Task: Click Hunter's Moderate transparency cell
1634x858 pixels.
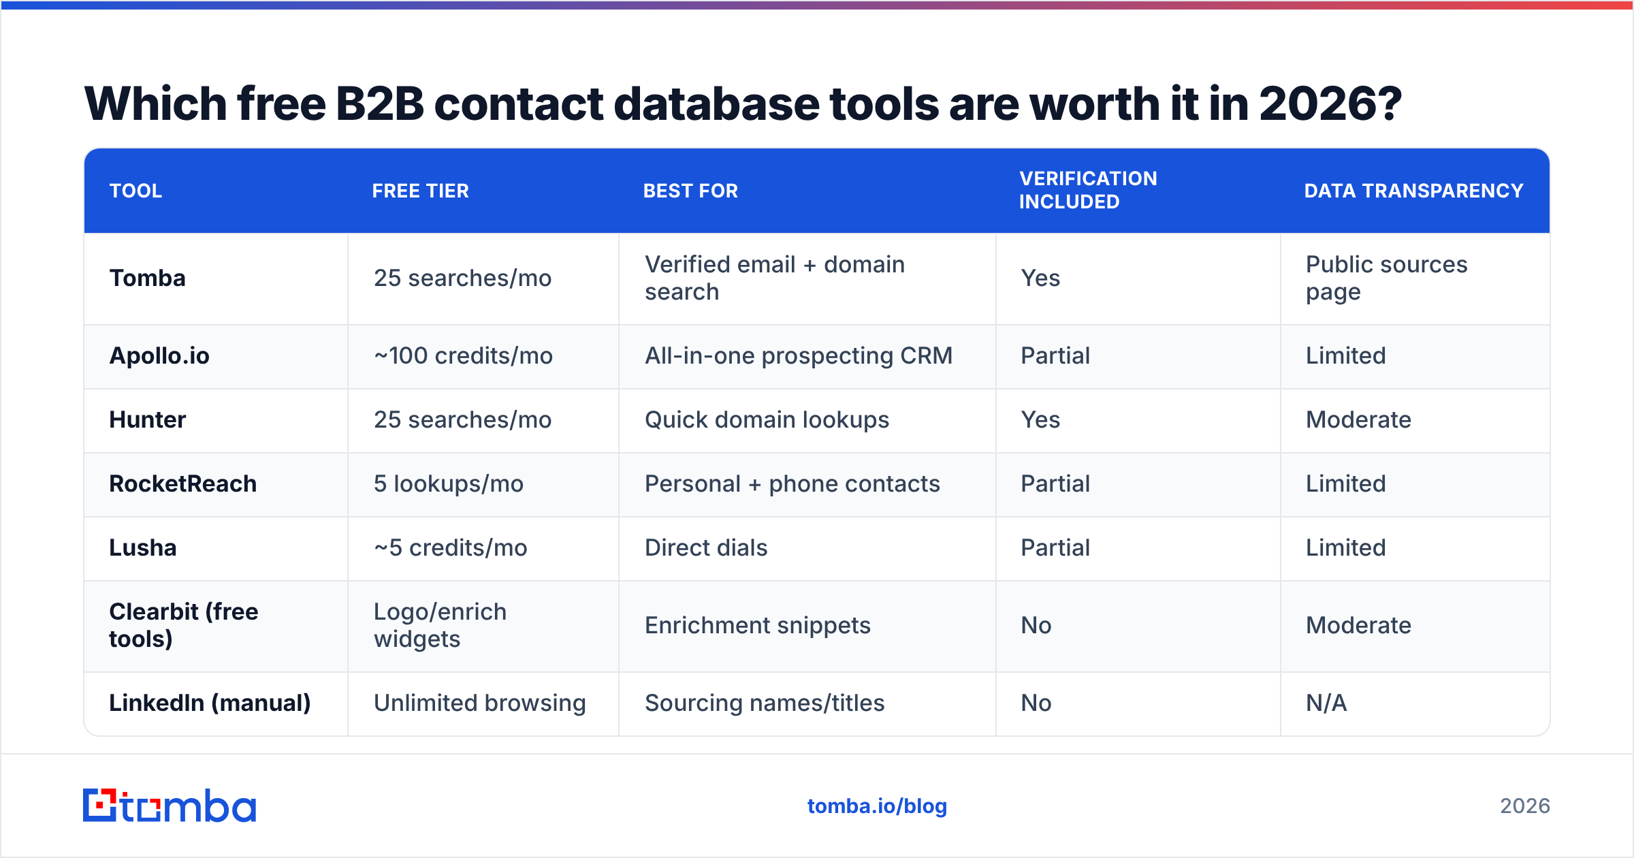Action: 1415,420
